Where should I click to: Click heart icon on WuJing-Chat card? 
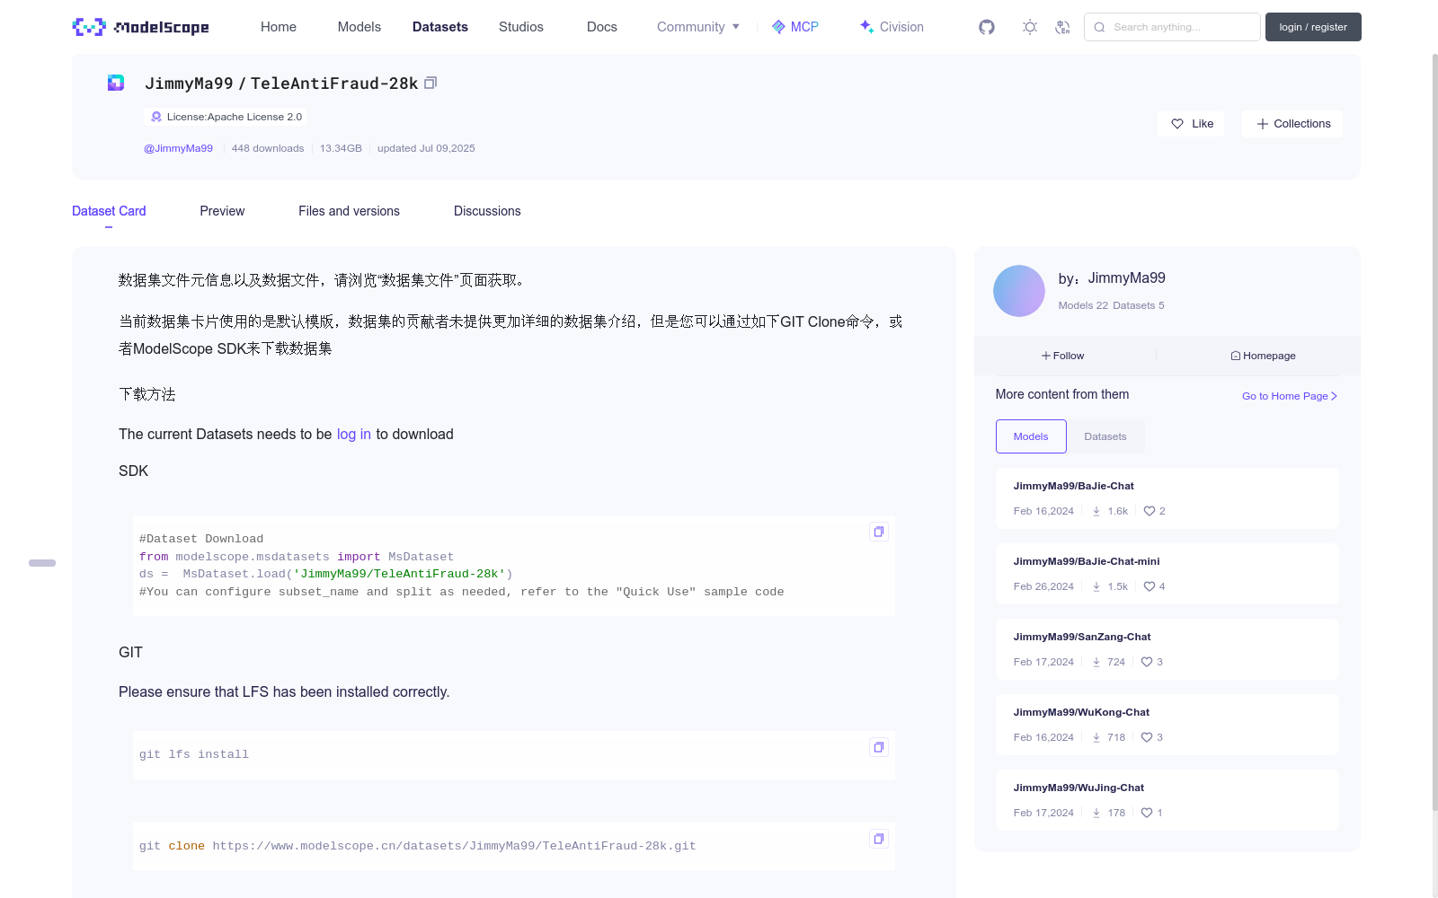coord(1147,813)
